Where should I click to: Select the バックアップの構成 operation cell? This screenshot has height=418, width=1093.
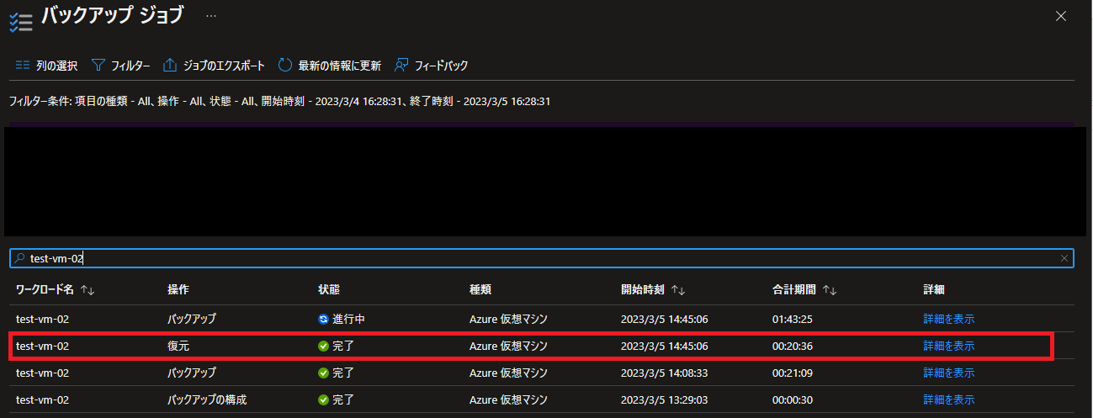point(207,399)
